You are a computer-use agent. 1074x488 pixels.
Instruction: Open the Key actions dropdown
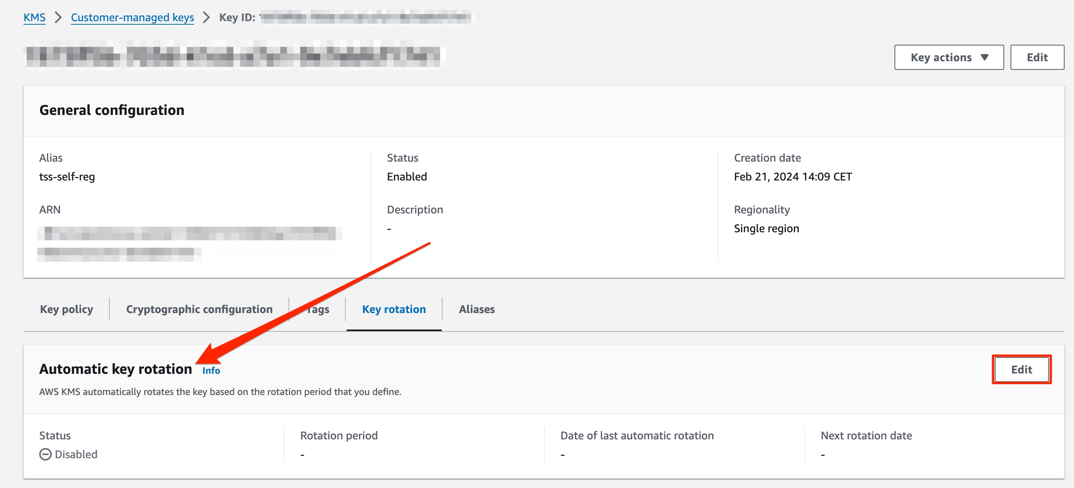[949, 58]
